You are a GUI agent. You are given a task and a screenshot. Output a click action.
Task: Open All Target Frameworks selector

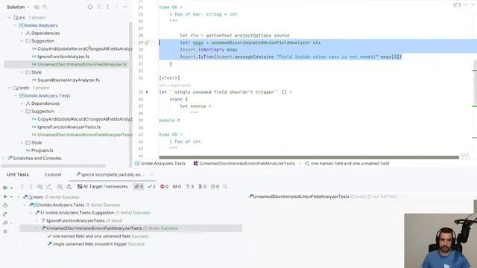click(x=103, y=187)
